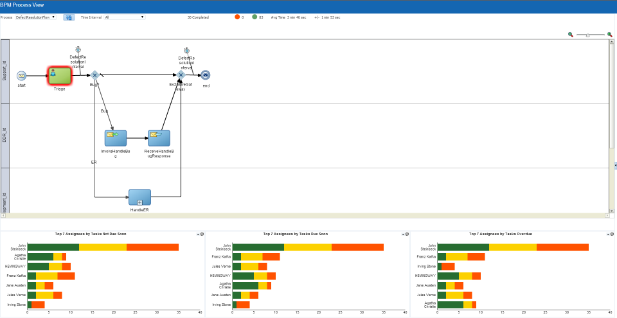This screenshot has width=617, height=318.
Task: Select the highlighted Triage user task
Action: point(60,76)
